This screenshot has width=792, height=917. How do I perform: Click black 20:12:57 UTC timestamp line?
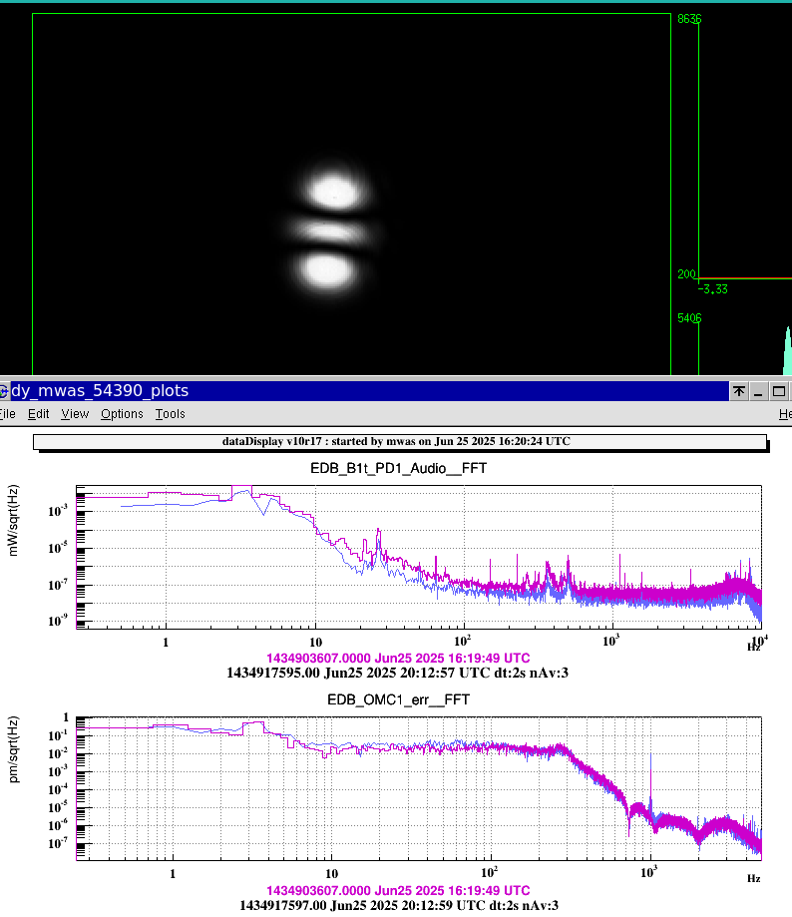[397, 674]
